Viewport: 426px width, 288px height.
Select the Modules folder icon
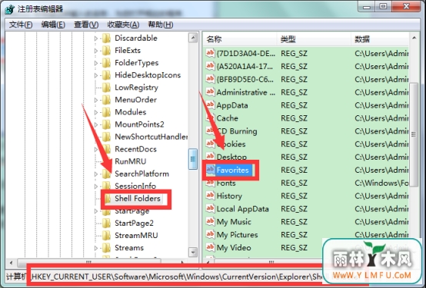[x=106, y=112]
